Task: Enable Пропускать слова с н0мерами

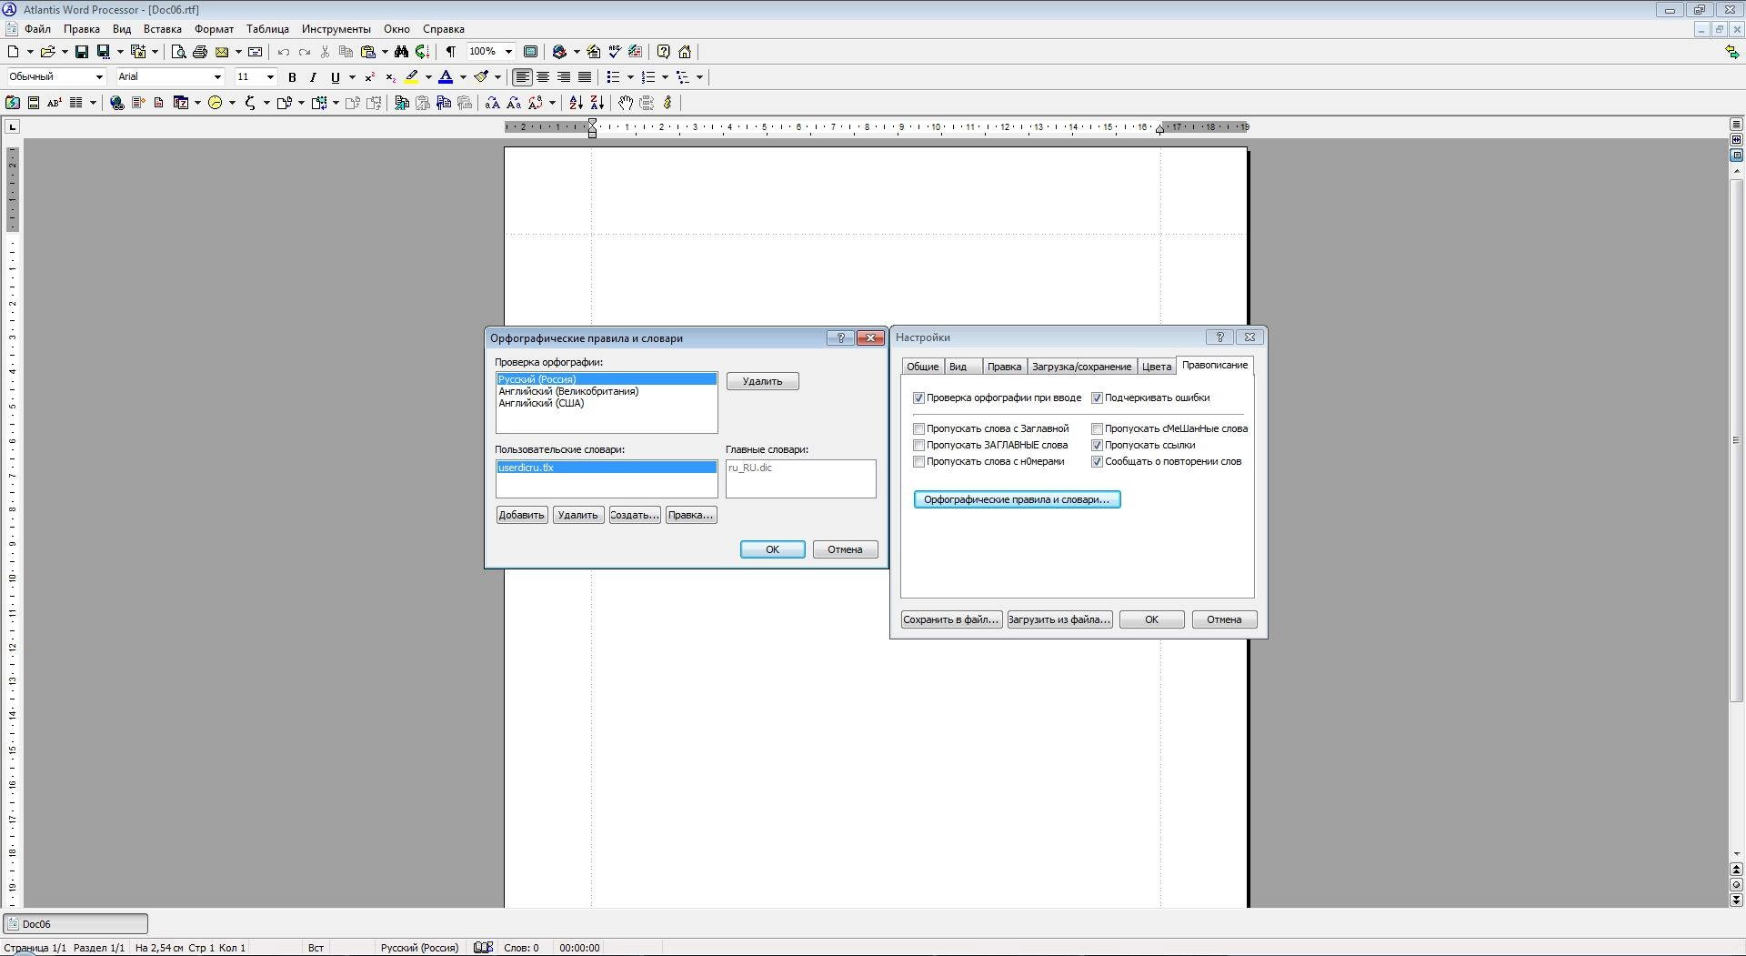Action: (918, 461)
